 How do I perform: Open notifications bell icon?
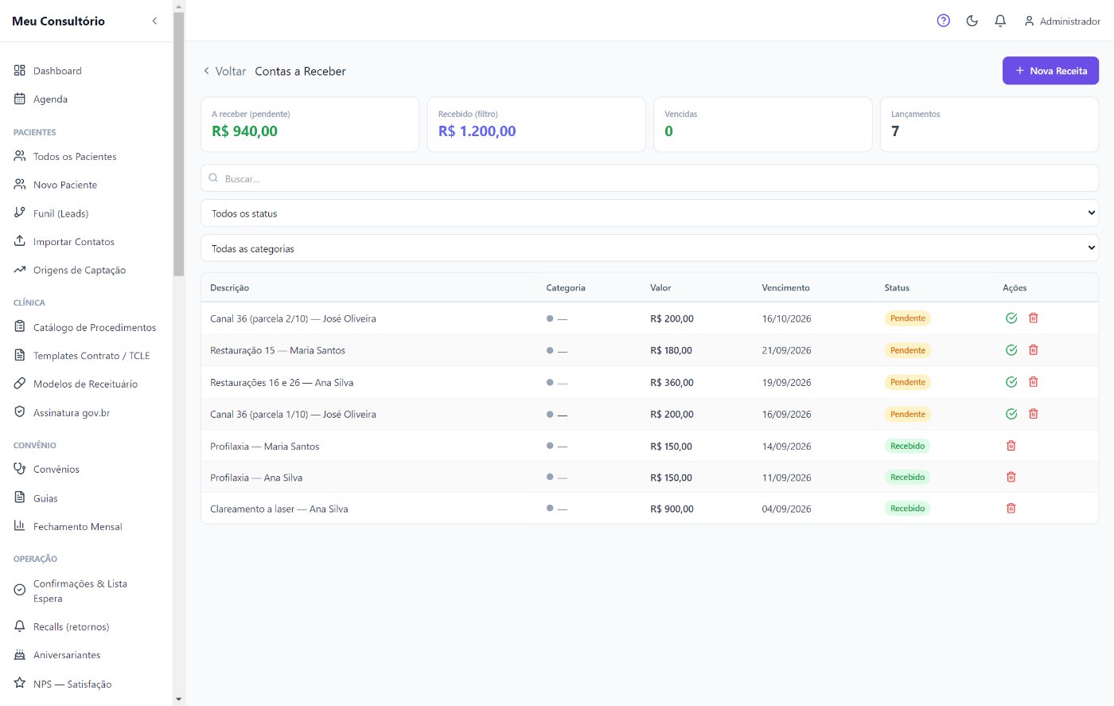tap(1001, 21)
